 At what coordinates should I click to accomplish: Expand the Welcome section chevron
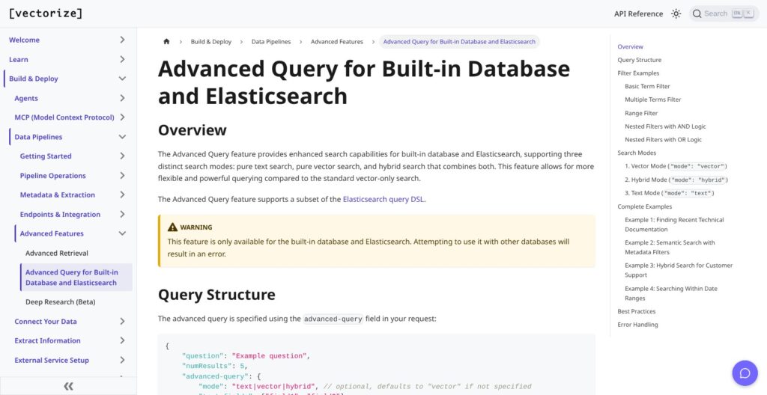pyautogui.click(x=122, y=40)
